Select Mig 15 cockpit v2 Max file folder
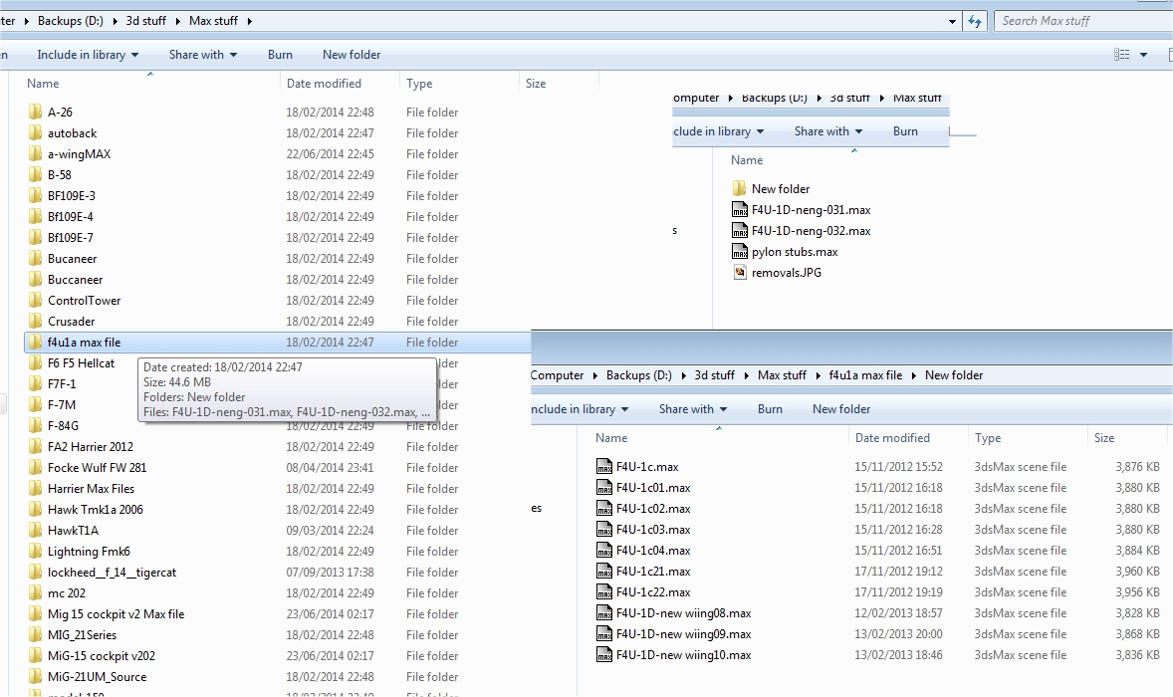This screenshot has height=697, width=1173. [116, 614]
